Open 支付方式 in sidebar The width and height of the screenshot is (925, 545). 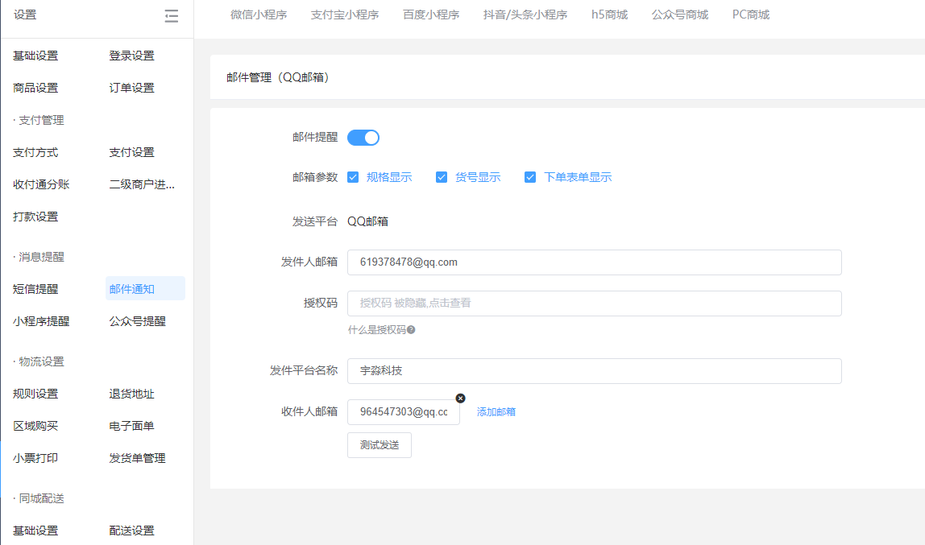click(x=35, y=153)
